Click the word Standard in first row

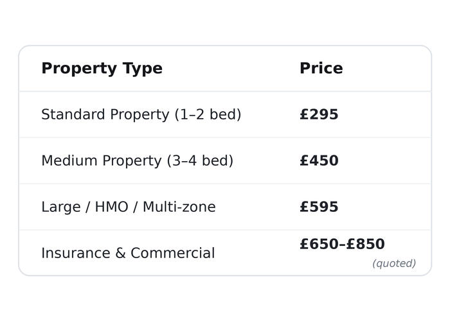[73, 114]
